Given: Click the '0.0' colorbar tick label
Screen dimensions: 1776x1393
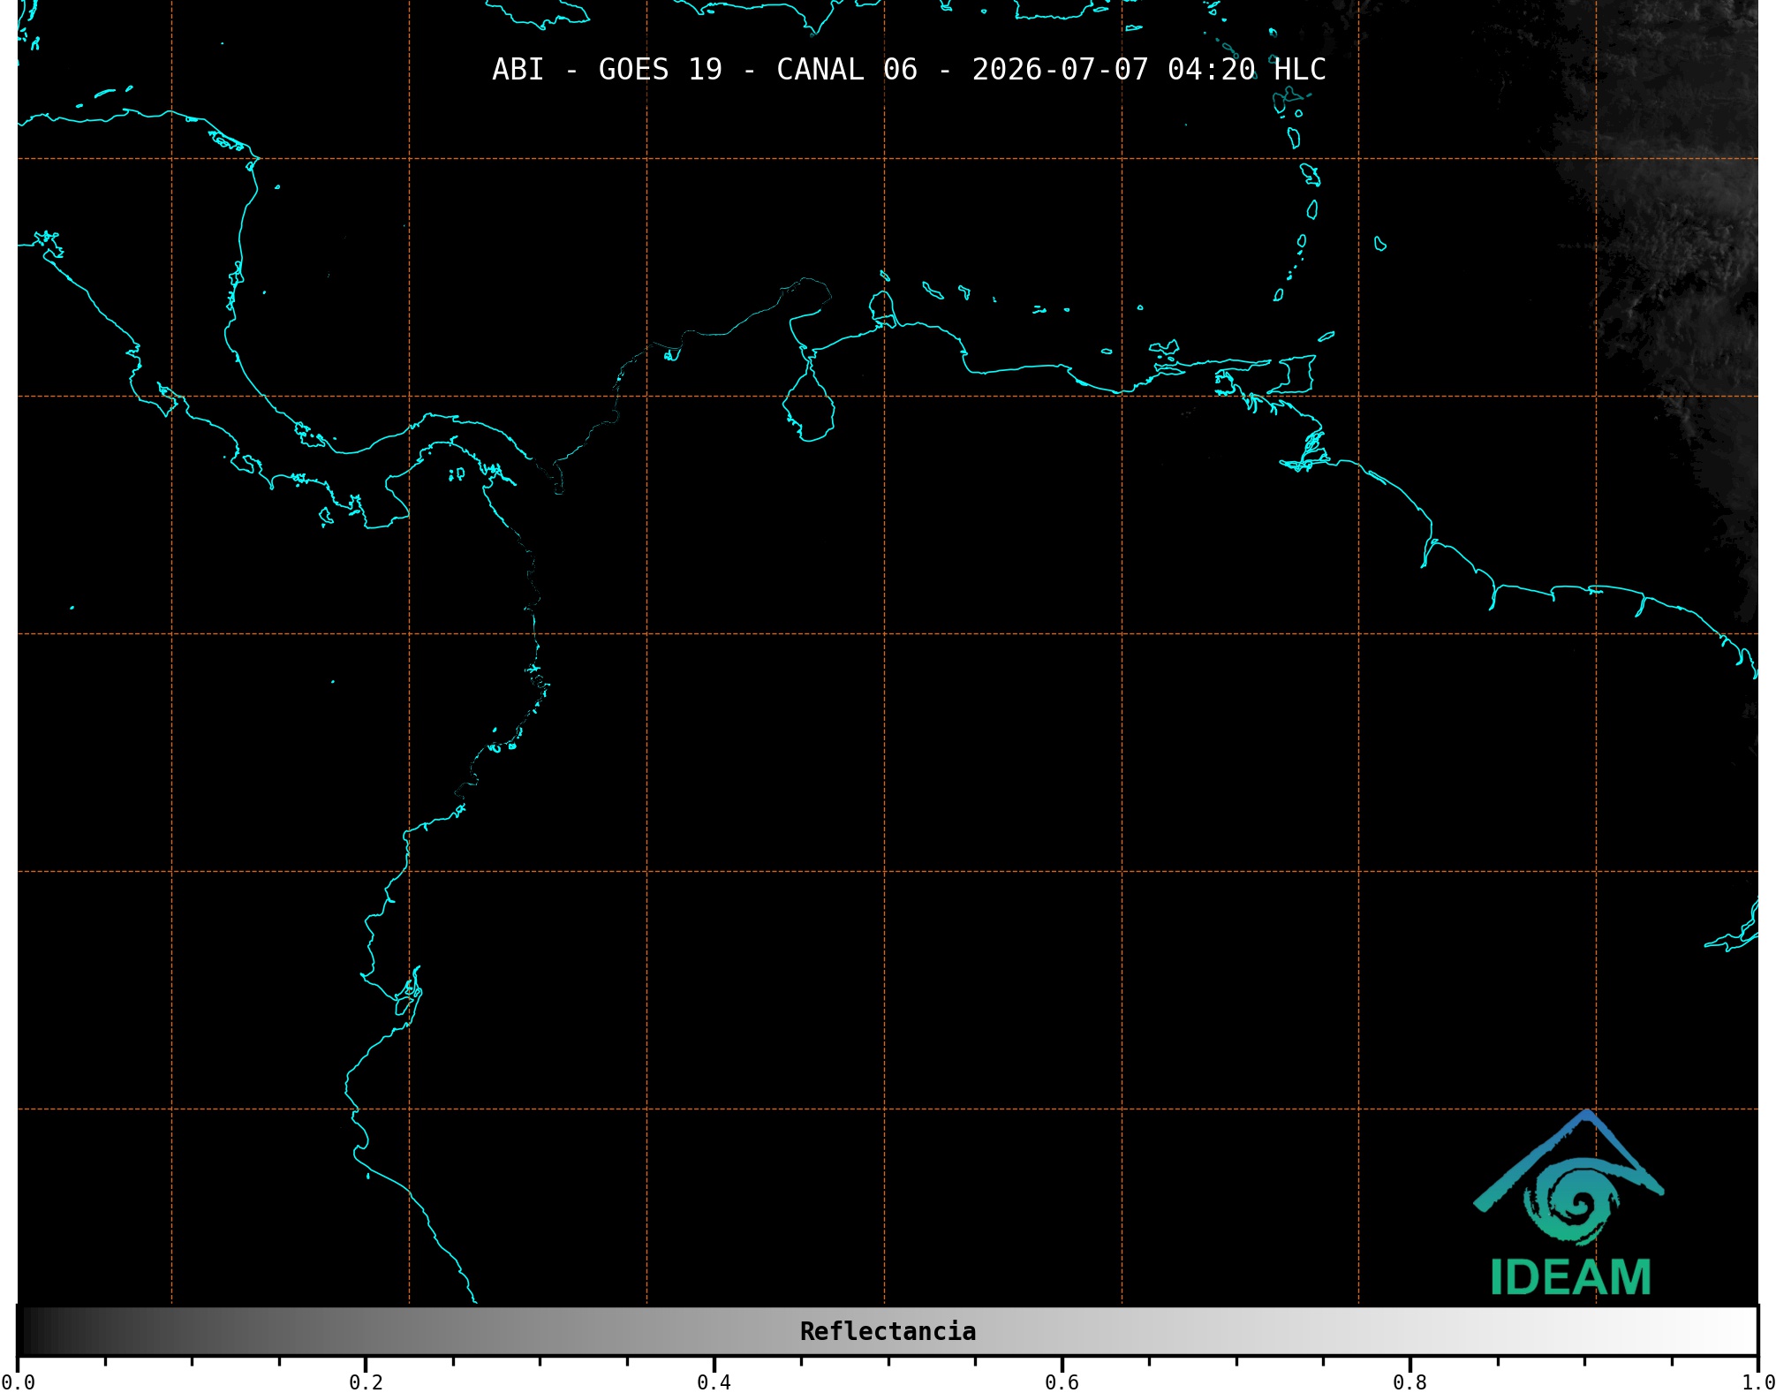Looking at the screenshot, I should pos(18,1382).
